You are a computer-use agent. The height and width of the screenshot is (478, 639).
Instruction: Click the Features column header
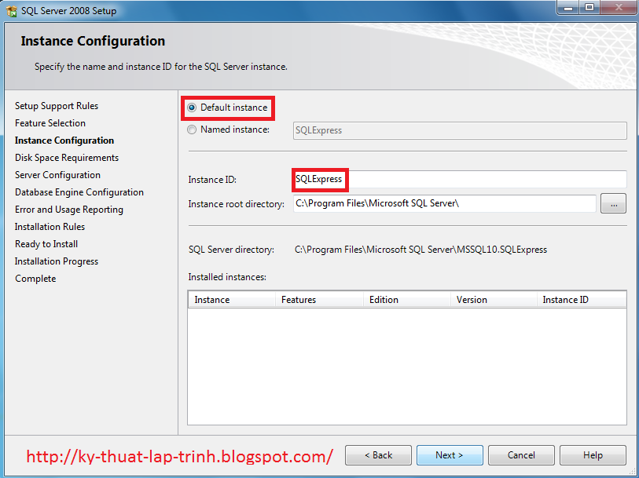tap(319, 300)
